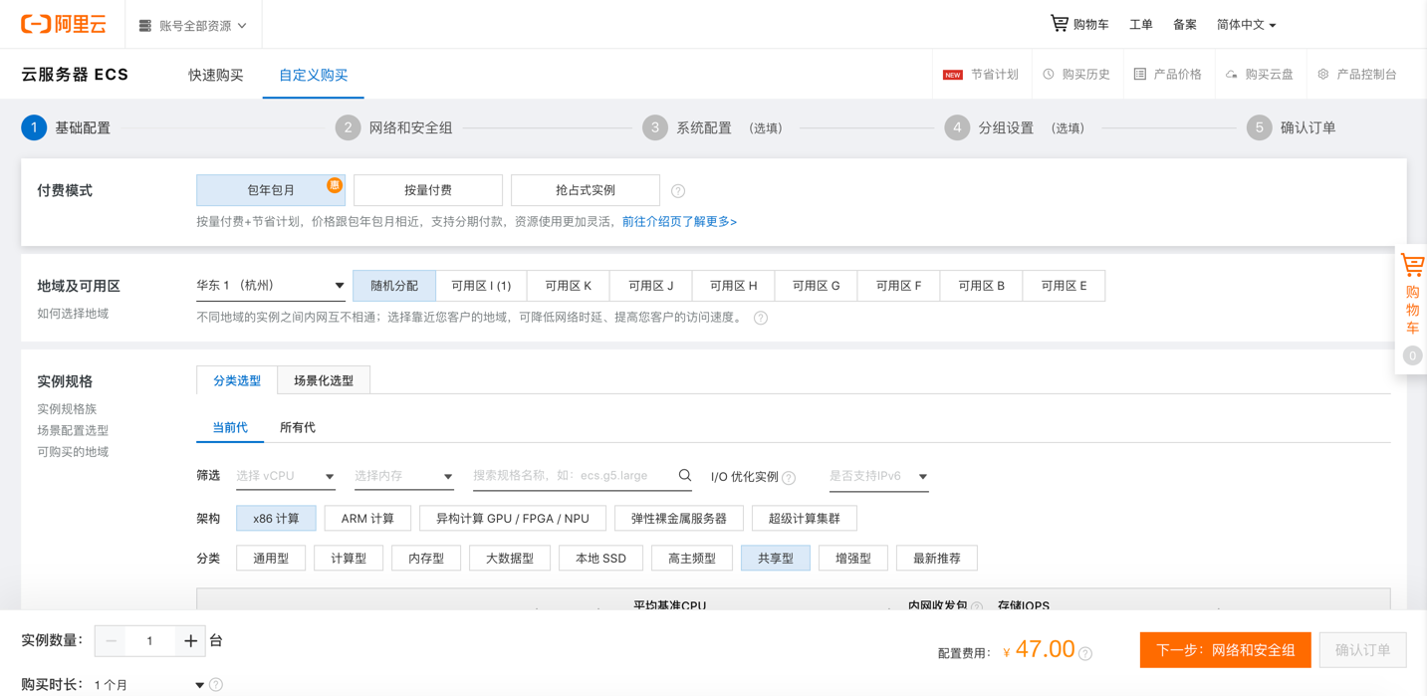Select 包年包月 billing mode
The height and width of the screenshot is (696, 1427).
tap(271, 190)
